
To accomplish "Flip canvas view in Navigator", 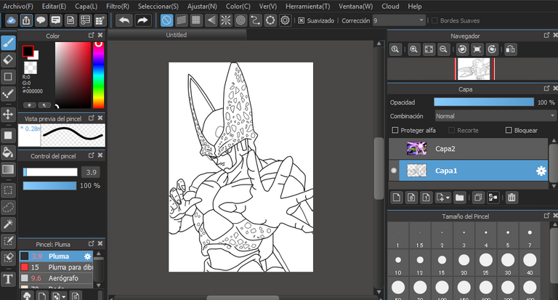I will (511, 49).
